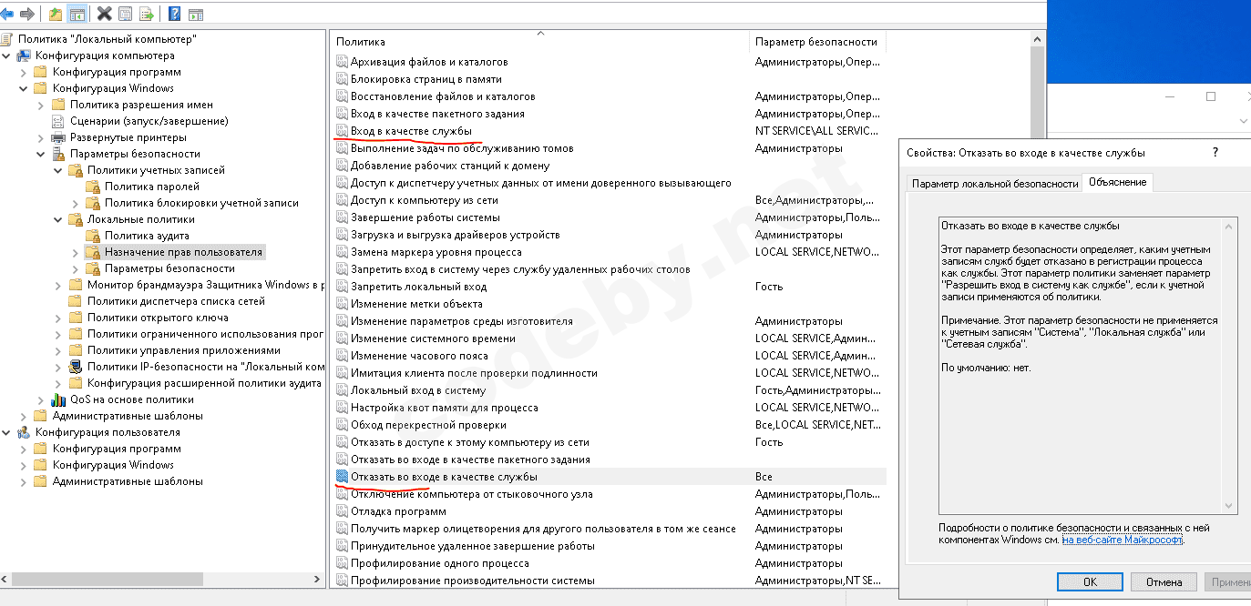Open Help via blue question-mark icon
This screenshot has height=606, width=1251.
[173, 14]
